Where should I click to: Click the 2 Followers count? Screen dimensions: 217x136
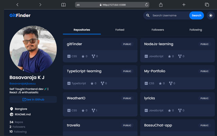click(17, 127)
